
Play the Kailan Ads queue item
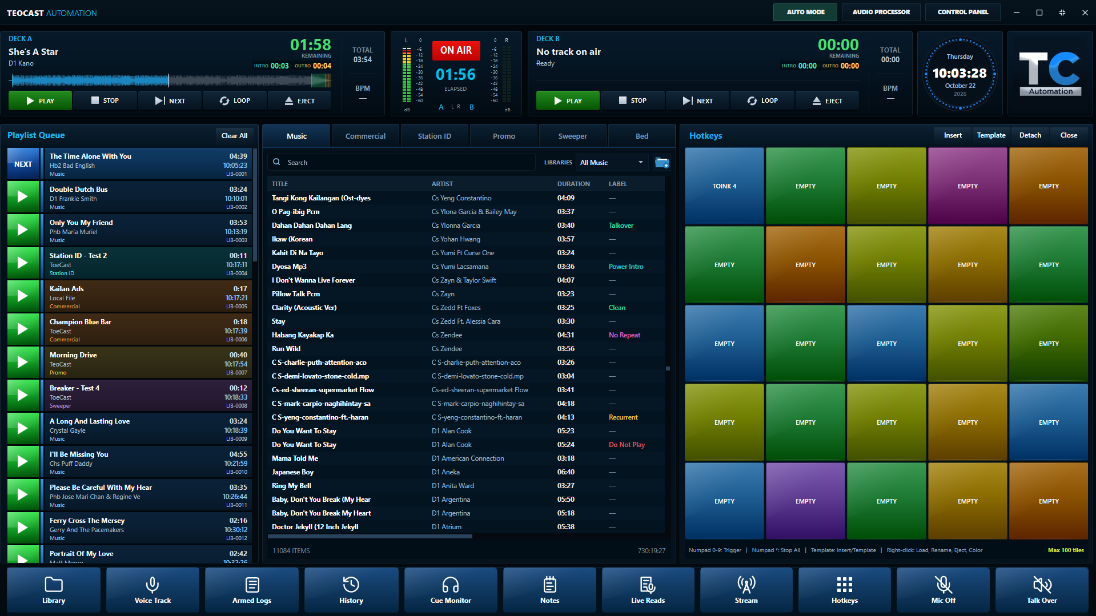tap(22, 296)
